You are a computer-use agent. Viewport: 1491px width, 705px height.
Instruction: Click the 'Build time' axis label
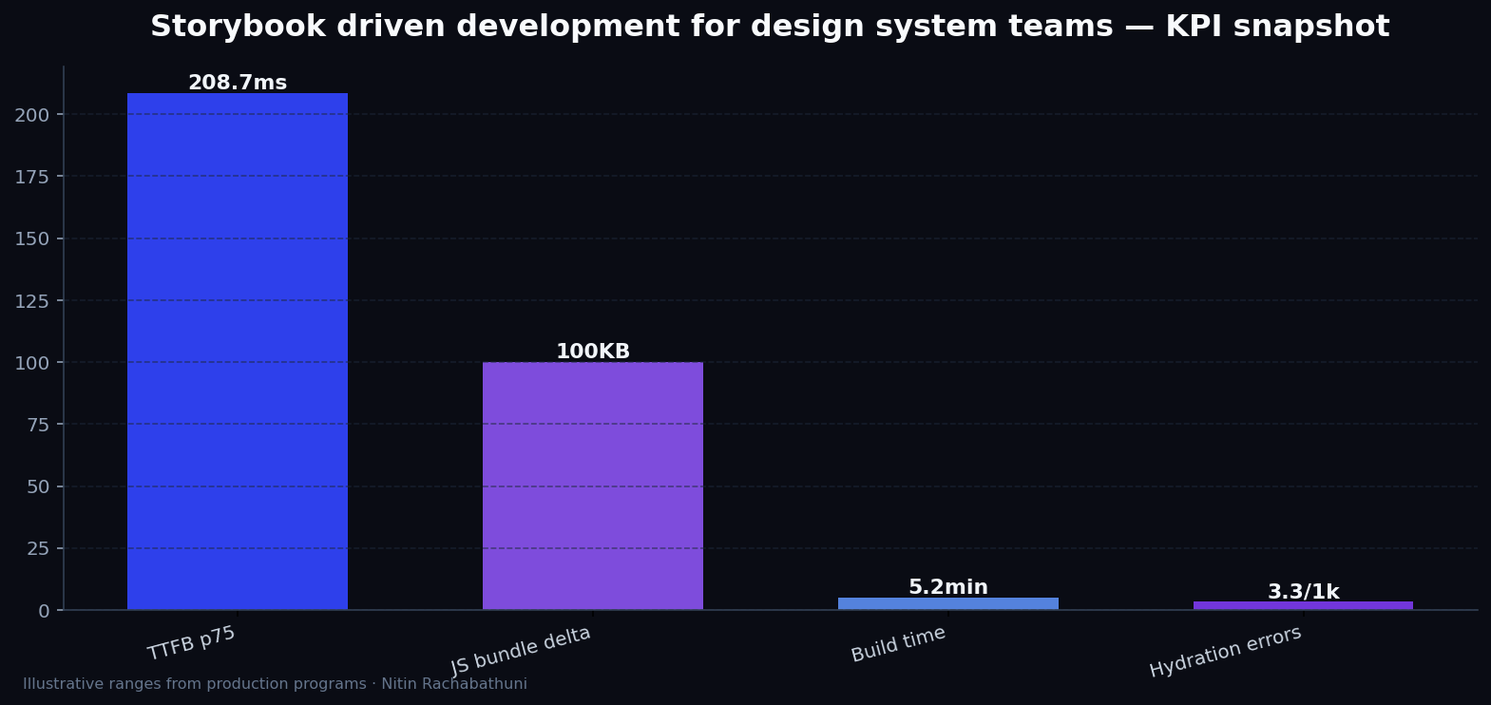click(x=899, y=644)
